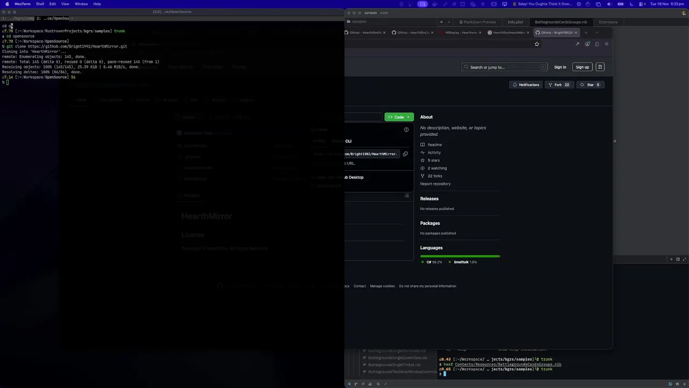
Task: Open the browser hamburger menu
Action: point(607,44)
